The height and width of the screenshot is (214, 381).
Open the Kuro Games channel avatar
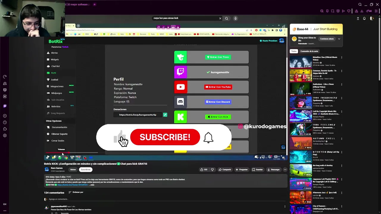[46, 169]
